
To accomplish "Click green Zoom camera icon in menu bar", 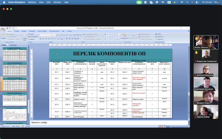I will click(x=139, y=2).
